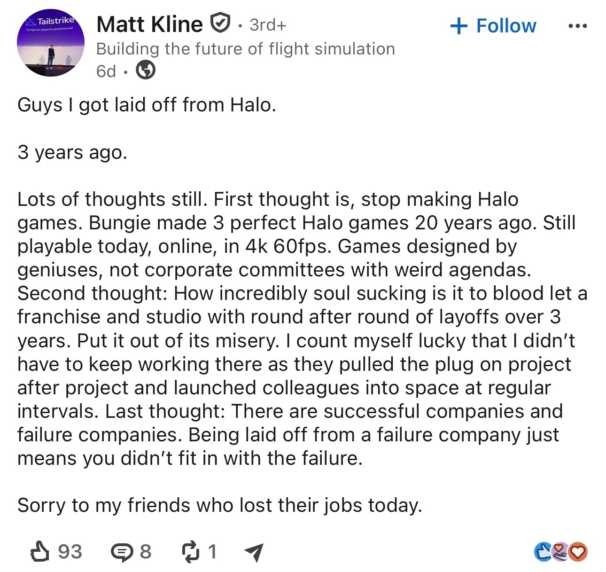Click the like count 93

tap(70, 552)
